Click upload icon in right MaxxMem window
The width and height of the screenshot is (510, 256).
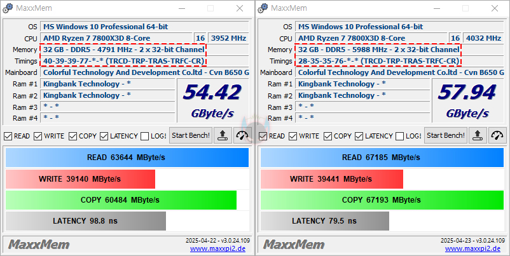(478, 135)
